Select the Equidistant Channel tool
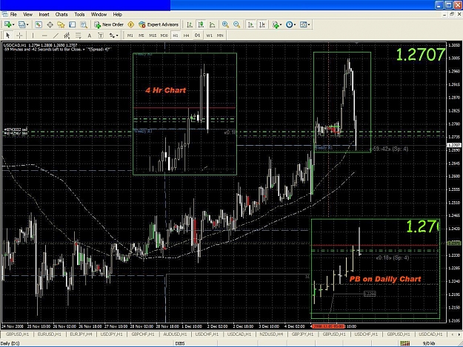 point(67,36)
